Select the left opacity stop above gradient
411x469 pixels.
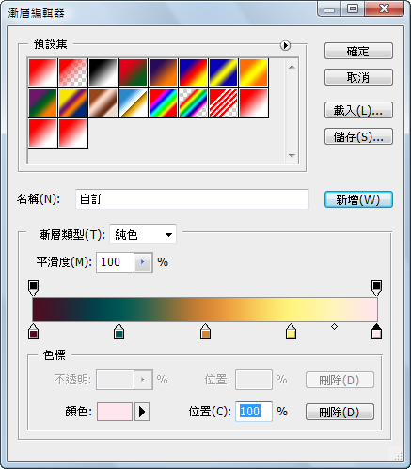33,288
